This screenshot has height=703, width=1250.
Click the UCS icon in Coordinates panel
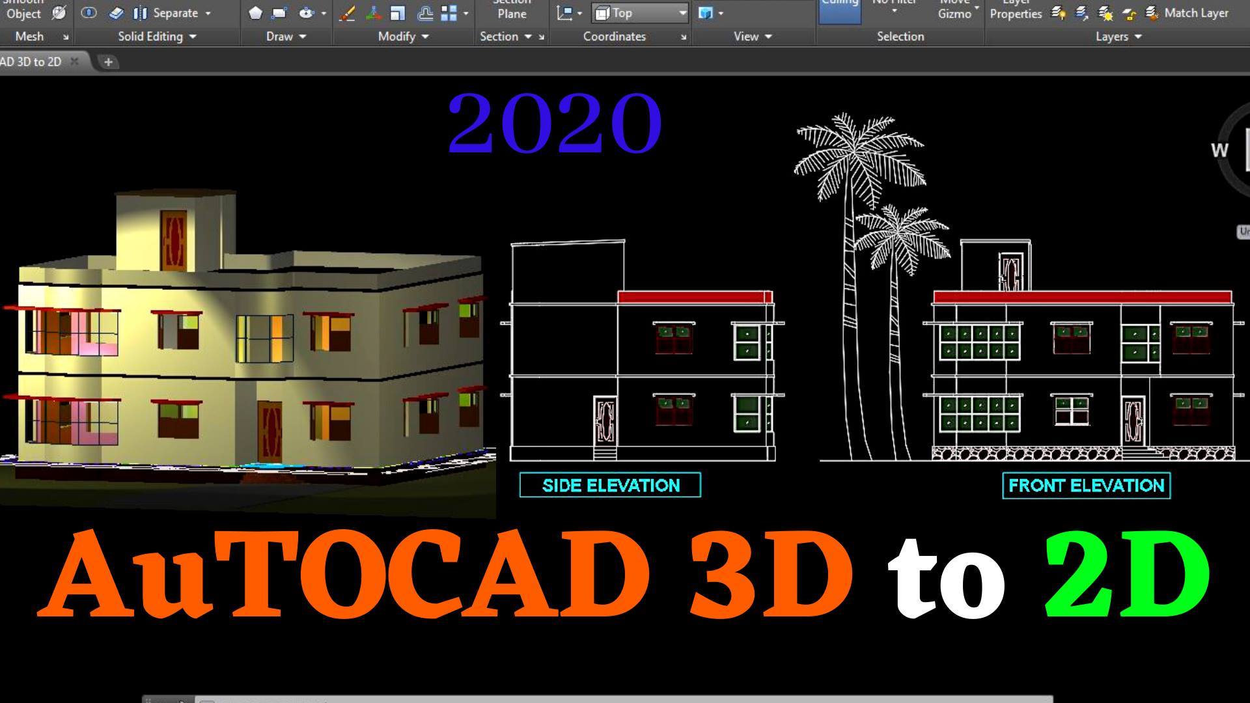coord(564,12)
